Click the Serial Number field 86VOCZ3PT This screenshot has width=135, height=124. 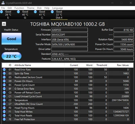(x=70, y=35)
